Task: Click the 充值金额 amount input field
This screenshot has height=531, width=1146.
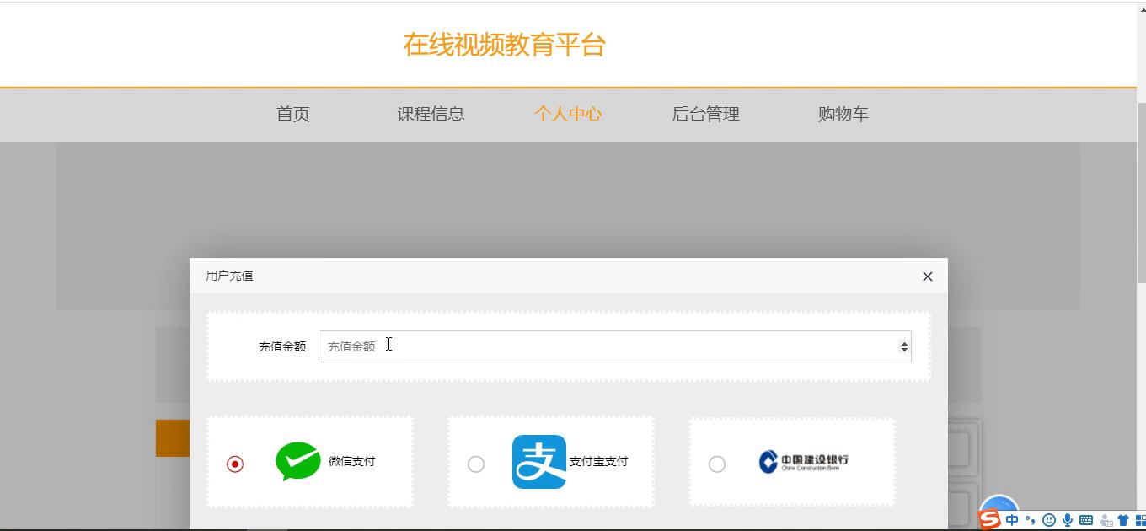Action: pyautogui.click(x=607, y=346)
